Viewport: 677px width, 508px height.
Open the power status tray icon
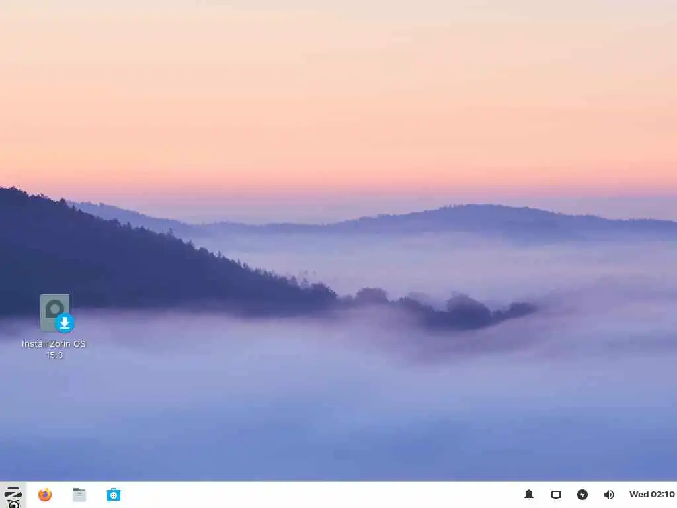(x=582, y=495)
